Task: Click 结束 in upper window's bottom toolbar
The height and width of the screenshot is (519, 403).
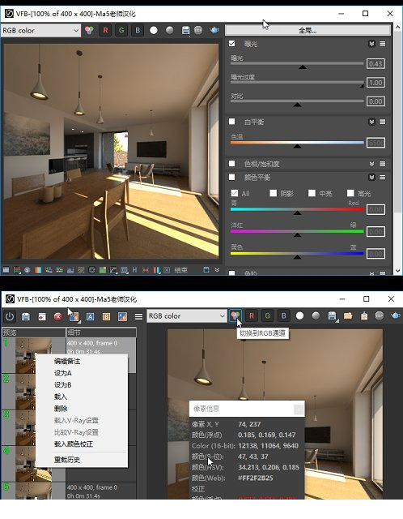Action: [x=181, y=270]
